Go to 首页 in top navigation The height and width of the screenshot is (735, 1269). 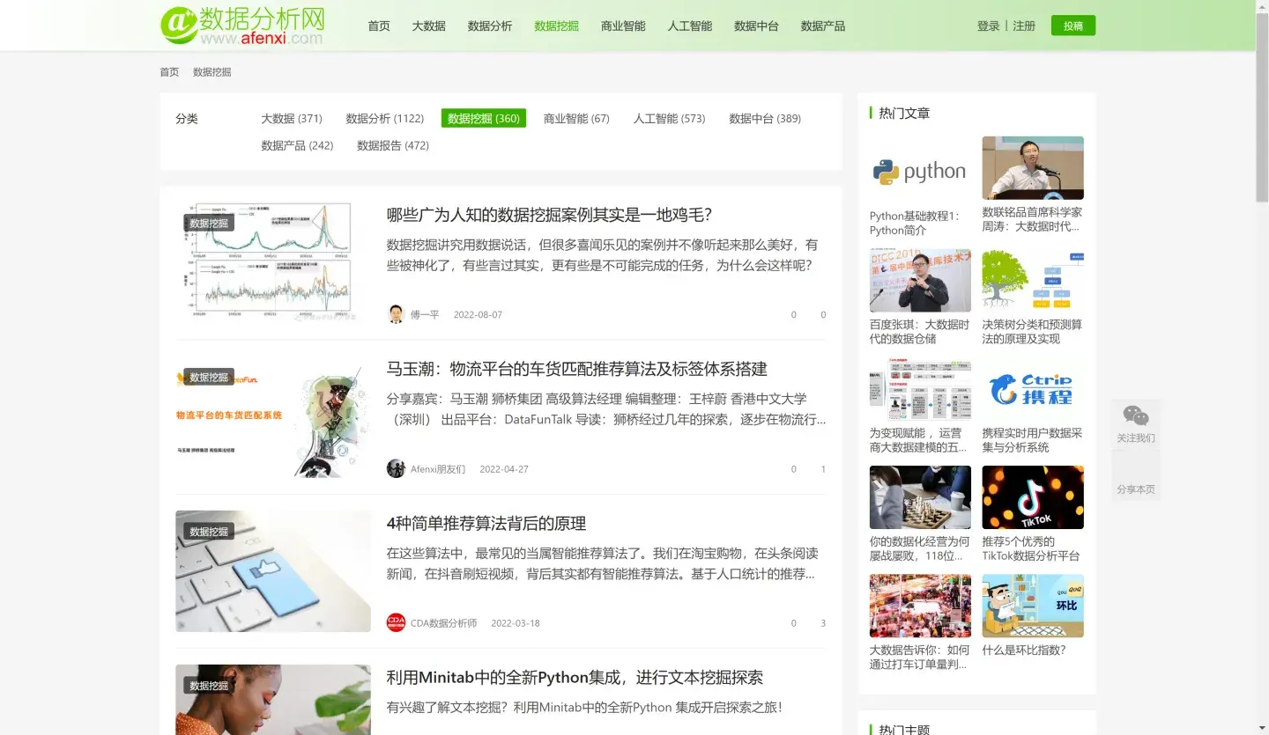click(379, 26)
